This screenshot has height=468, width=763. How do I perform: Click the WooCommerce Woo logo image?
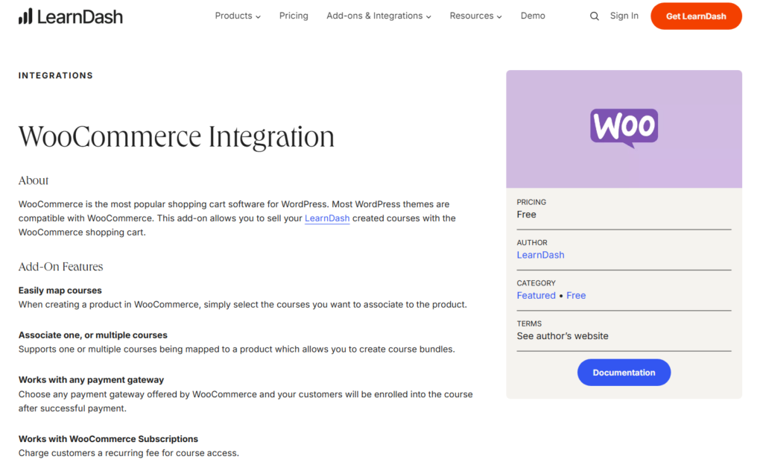click(624, 128)
